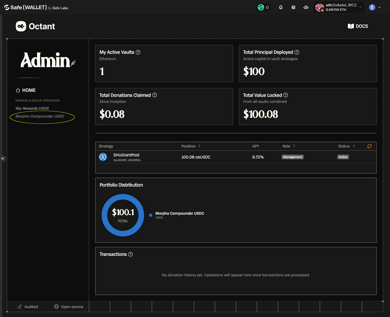The height and width of the screenshot is (317, 390).
Task: Click the DOCS book icon
Action: pos(351,26)
